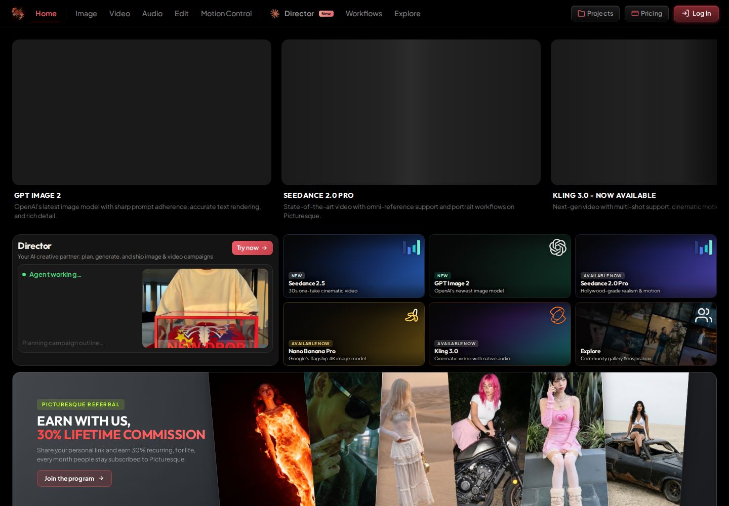
Task: Click the Agent working status text
Action: (55, 274)
